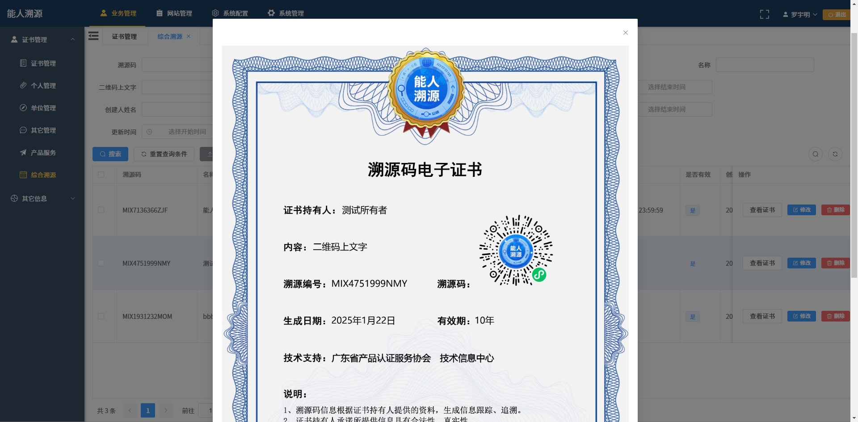Switch to the 综合溯源 page tab
The image size is (858, 422).
point(170,36)
